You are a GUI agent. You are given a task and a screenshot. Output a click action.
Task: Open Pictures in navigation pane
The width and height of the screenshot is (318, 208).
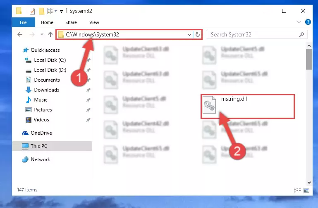(x=43, y=110)
